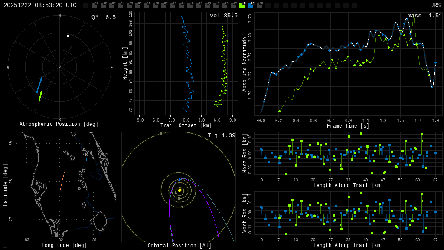Click the 'Q* 6.5' quality label

click(x=103, y=17)
